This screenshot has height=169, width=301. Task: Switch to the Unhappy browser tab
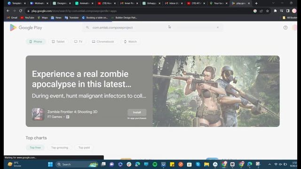pos(151,3)
